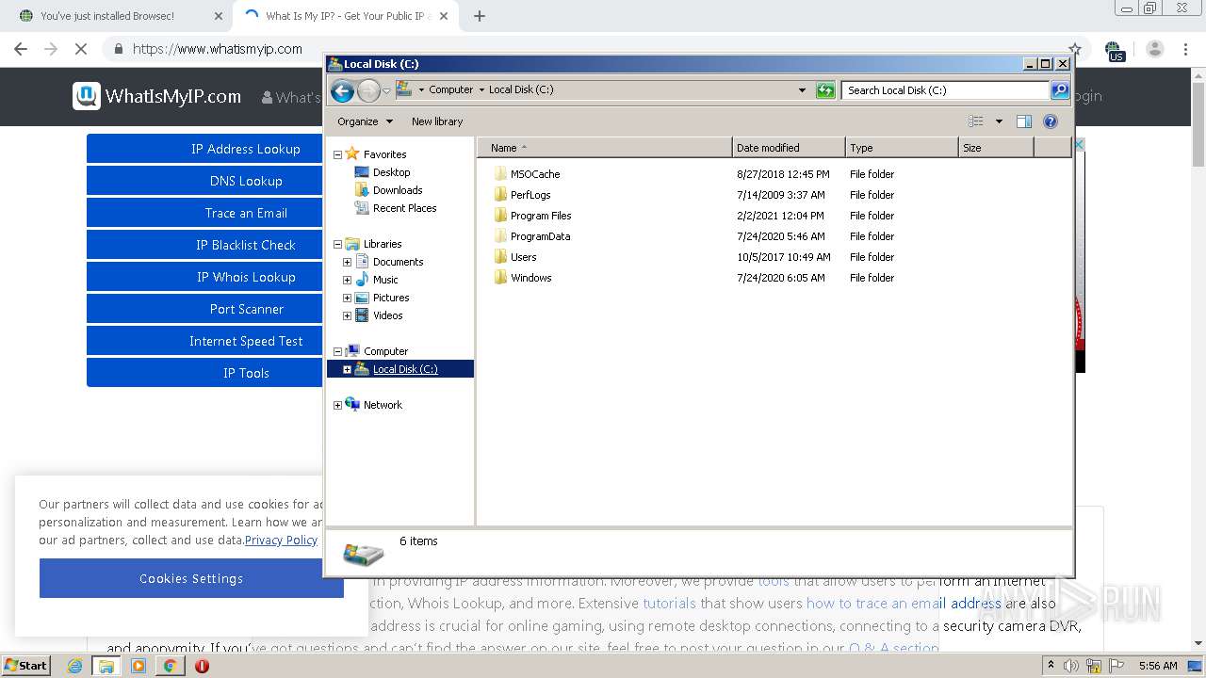Open the view options dropdown arrow
Viewport: 1206px width, 678px height.
point(999,121)
